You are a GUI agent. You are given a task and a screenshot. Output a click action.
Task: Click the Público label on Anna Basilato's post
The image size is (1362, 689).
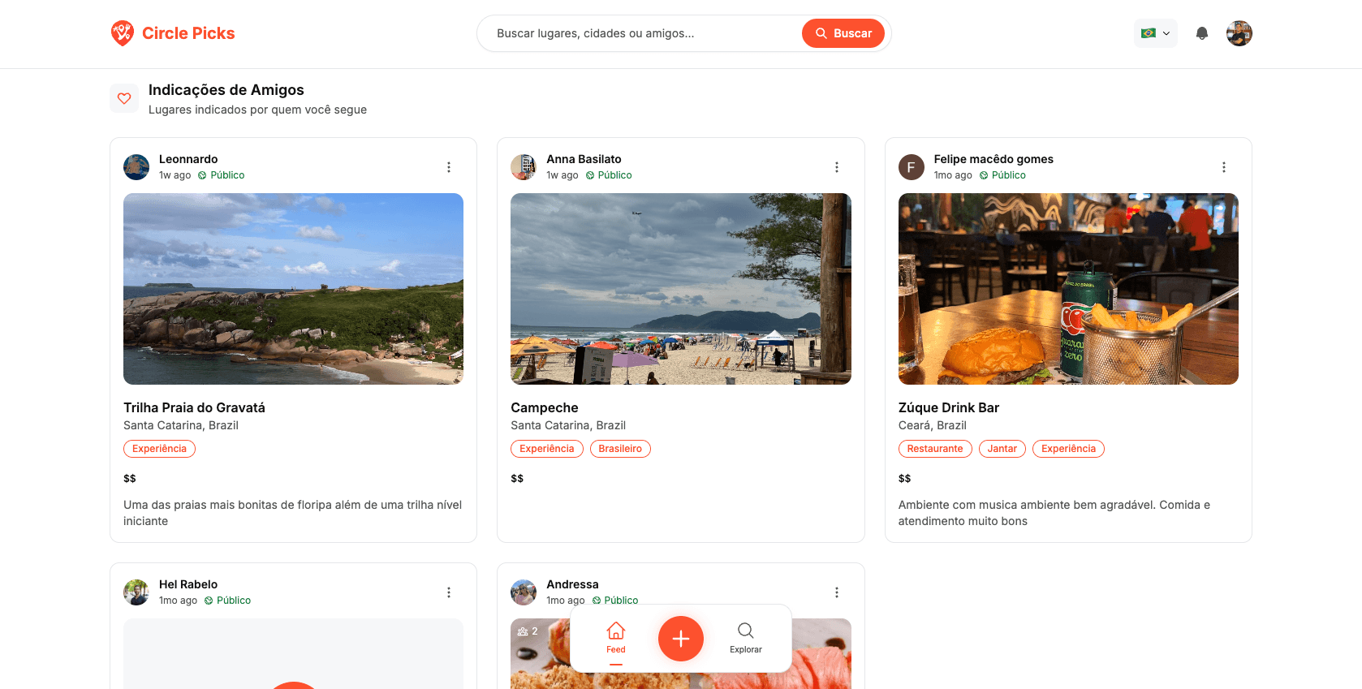[x=614, y=175]
